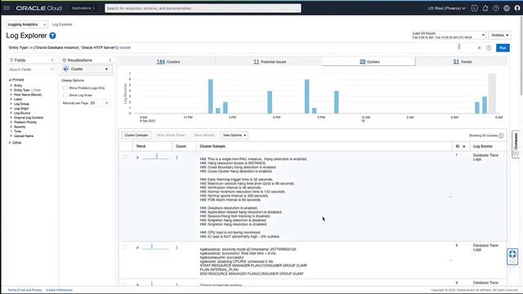This screenshot has height=294, width=523.
Task: Enable Show Log Scale
Action: point(65,96)
